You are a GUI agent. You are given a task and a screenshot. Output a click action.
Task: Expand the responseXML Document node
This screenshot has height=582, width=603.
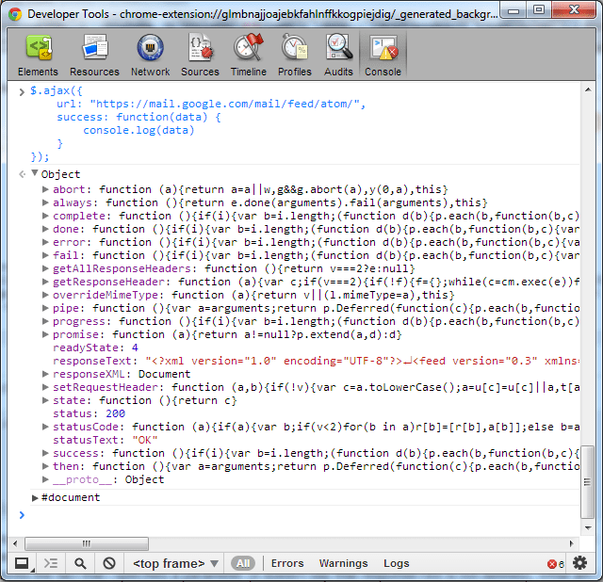[x=45, y=374]
